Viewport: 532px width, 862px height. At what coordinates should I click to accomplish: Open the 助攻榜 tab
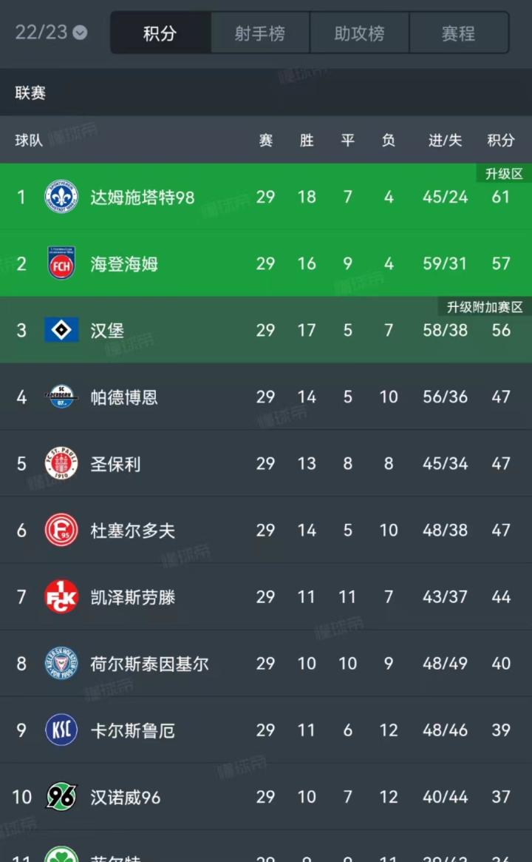click(x=359, y=33)
